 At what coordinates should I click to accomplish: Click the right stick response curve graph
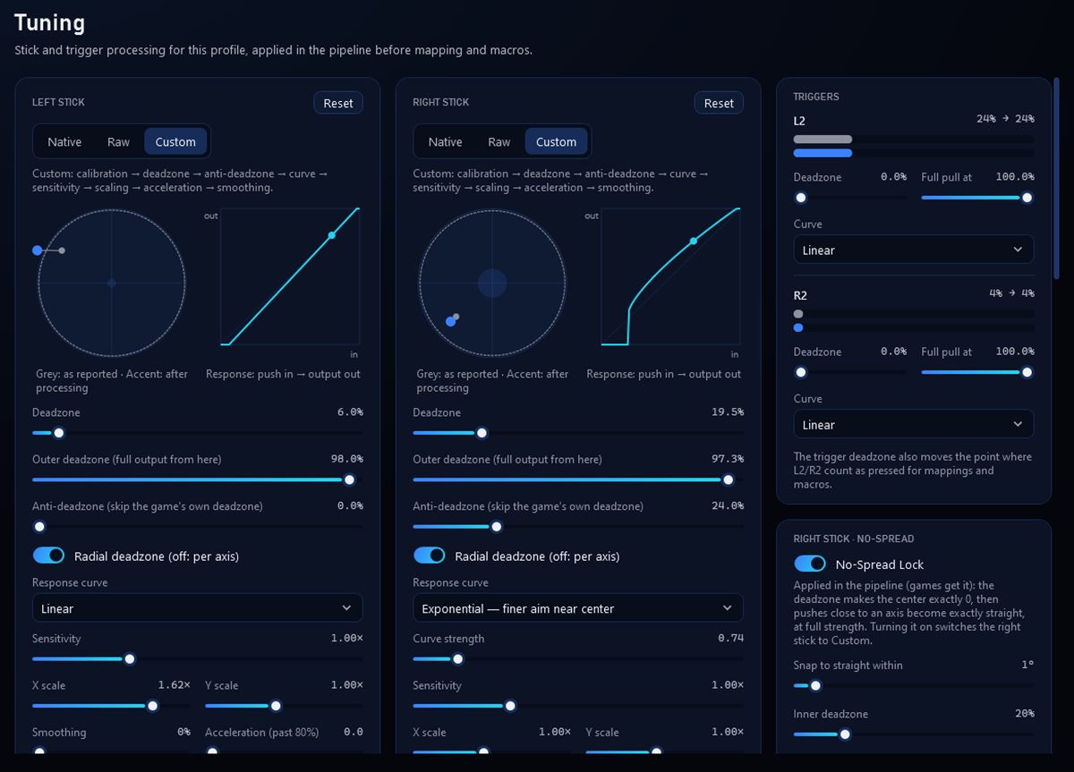(x=671, y=276)
